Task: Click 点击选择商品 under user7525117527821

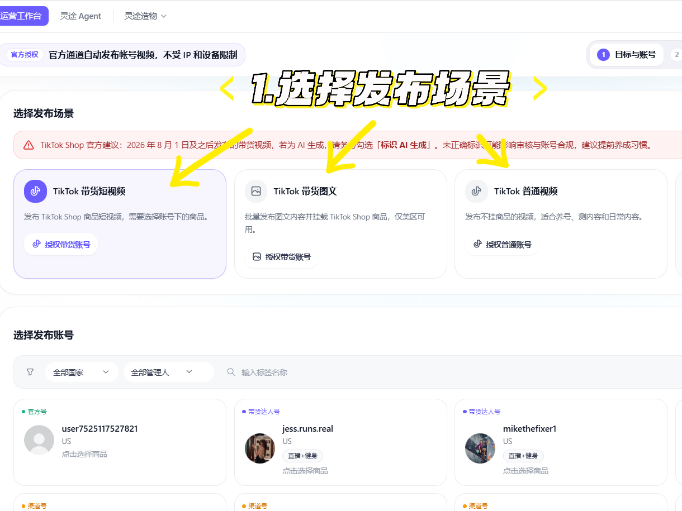Action: [x=84, y=454]
